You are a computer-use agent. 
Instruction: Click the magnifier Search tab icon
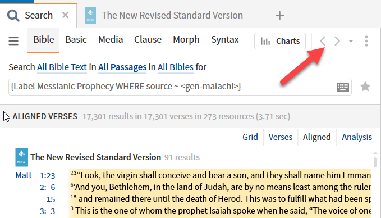coord(13,16)
